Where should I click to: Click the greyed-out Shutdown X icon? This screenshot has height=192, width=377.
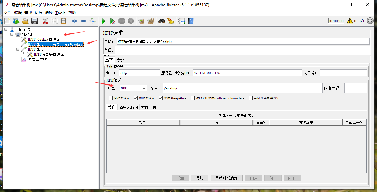(x=131, y=21)
